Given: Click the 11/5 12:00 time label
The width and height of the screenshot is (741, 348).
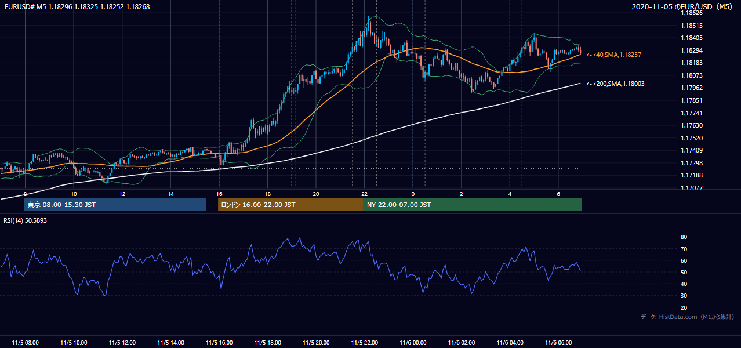Looking at the screenshot, I should pyautogui.click(x=122, y=343).
